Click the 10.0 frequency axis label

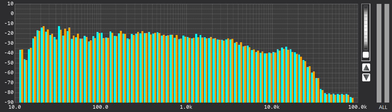(x=16, y=107)
